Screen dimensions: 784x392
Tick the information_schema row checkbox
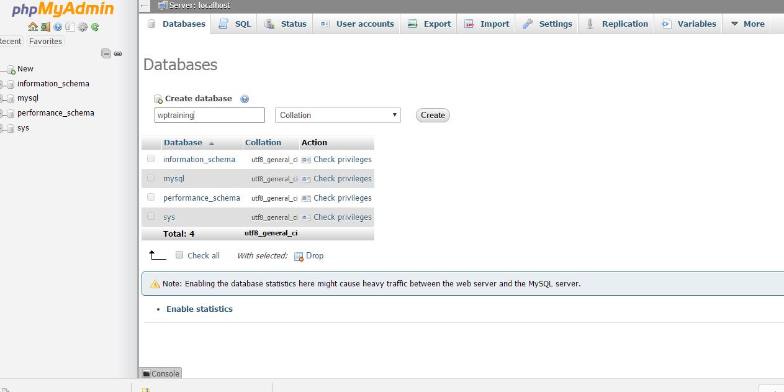click(x=151, y=158)
